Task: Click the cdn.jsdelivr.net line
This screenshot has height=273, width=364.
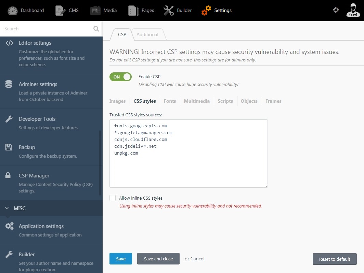Action: pos(135,146)
